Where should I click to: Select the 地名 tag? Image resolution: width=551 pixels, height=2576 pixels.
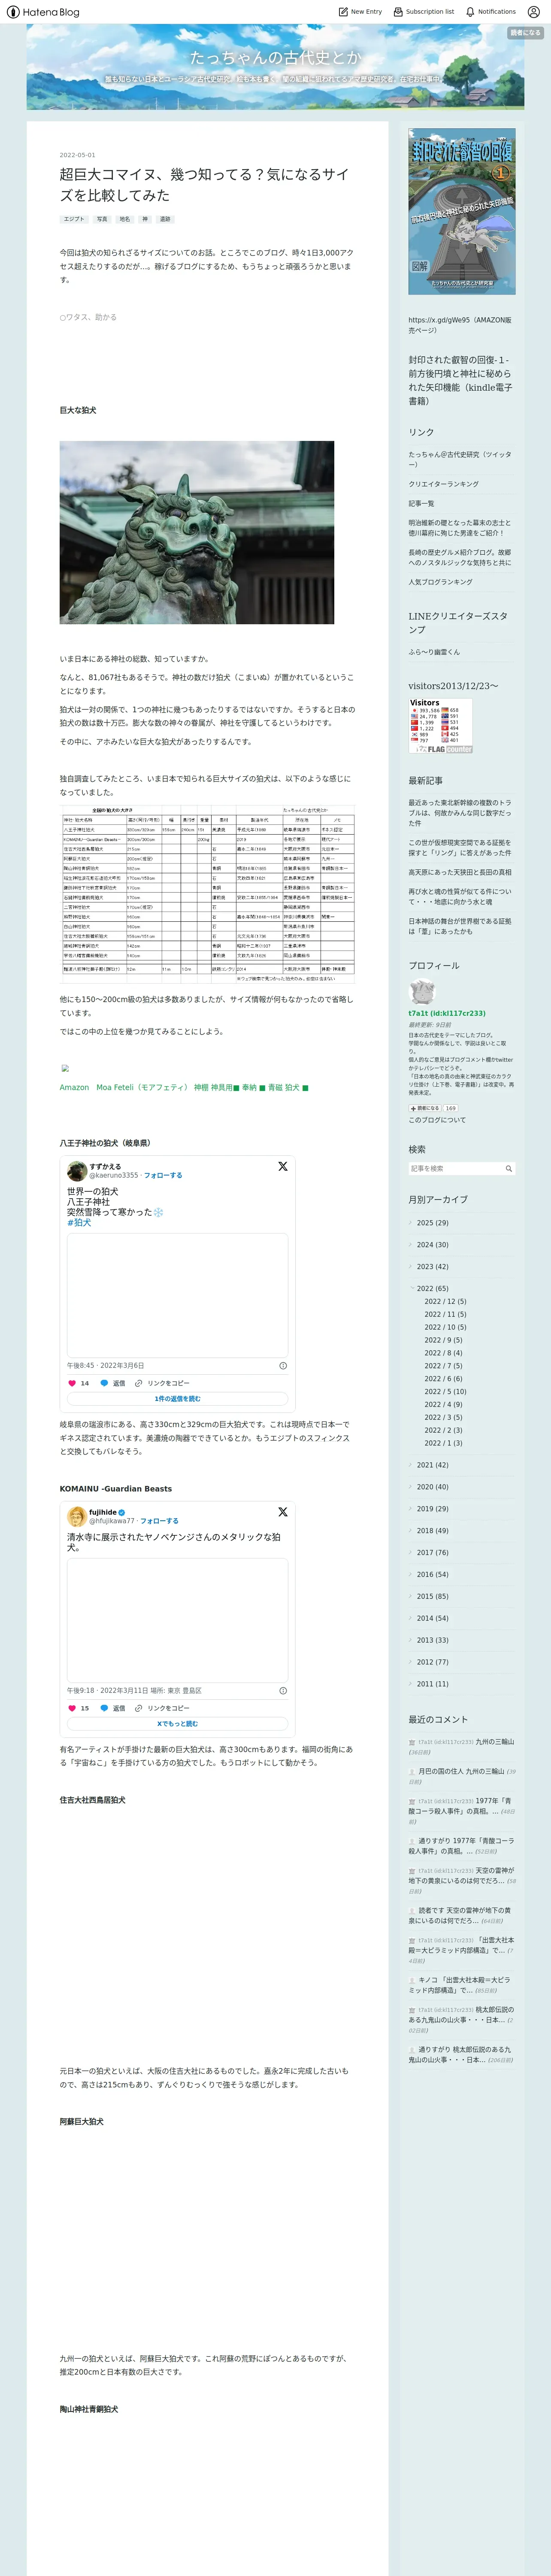click(125, 219)
